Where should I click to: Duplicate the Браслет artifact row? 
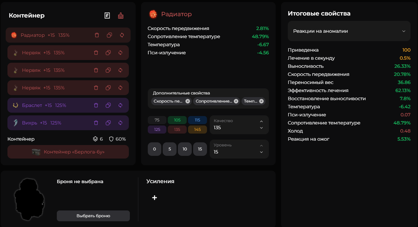[x=108, y=105]
